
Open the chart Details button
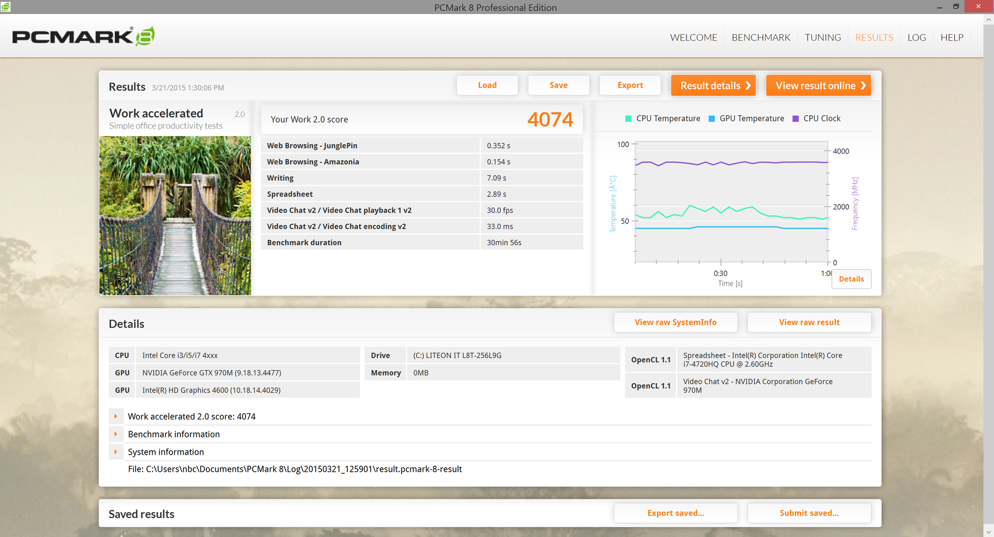click(x=851, y=279)
